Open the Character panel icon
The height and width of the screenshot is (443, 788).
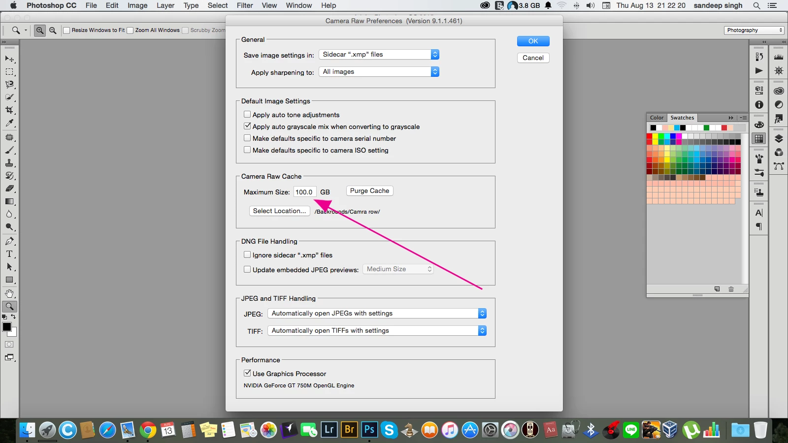(759, 213)
